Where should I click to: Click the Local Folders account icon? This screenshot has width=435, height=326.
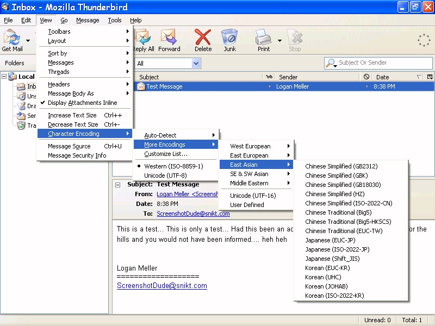click(13, 77)
